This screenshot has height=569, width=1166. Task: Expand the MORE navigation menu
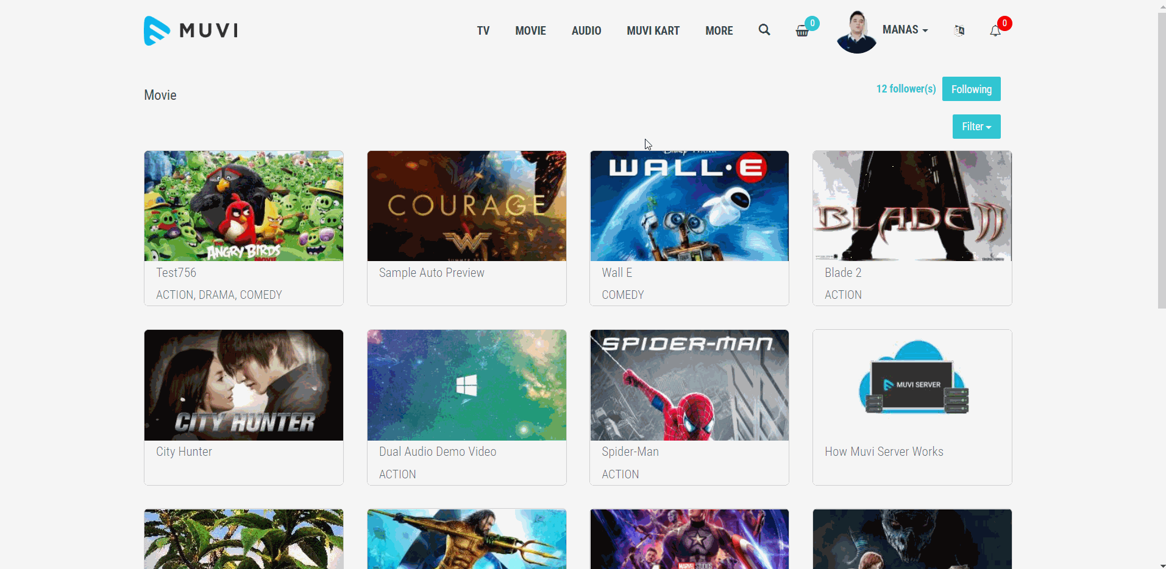tap(719, 30)
